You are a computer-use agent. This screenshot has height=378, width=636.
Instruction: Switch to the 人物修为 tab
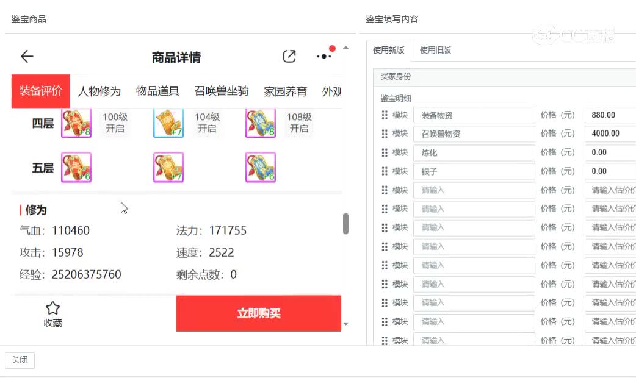coord(99,91)
